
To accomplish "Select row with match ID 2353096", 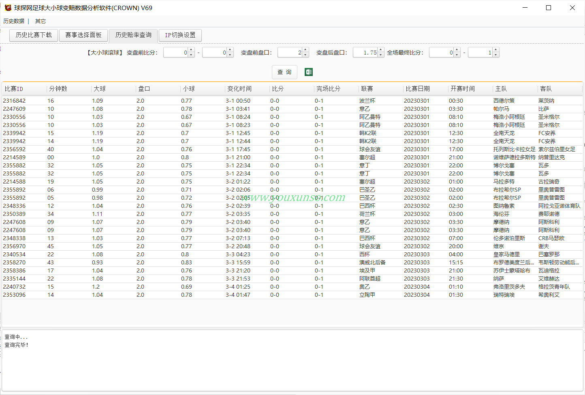I will coord(292,295).
